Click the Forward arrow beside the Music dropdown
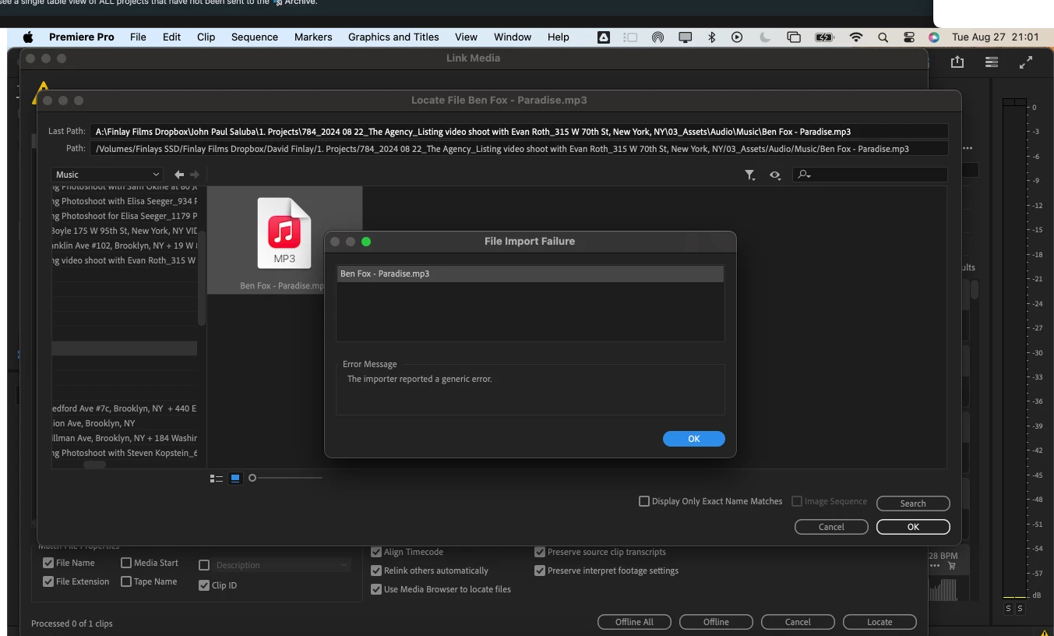 click(x=195, y=175)
